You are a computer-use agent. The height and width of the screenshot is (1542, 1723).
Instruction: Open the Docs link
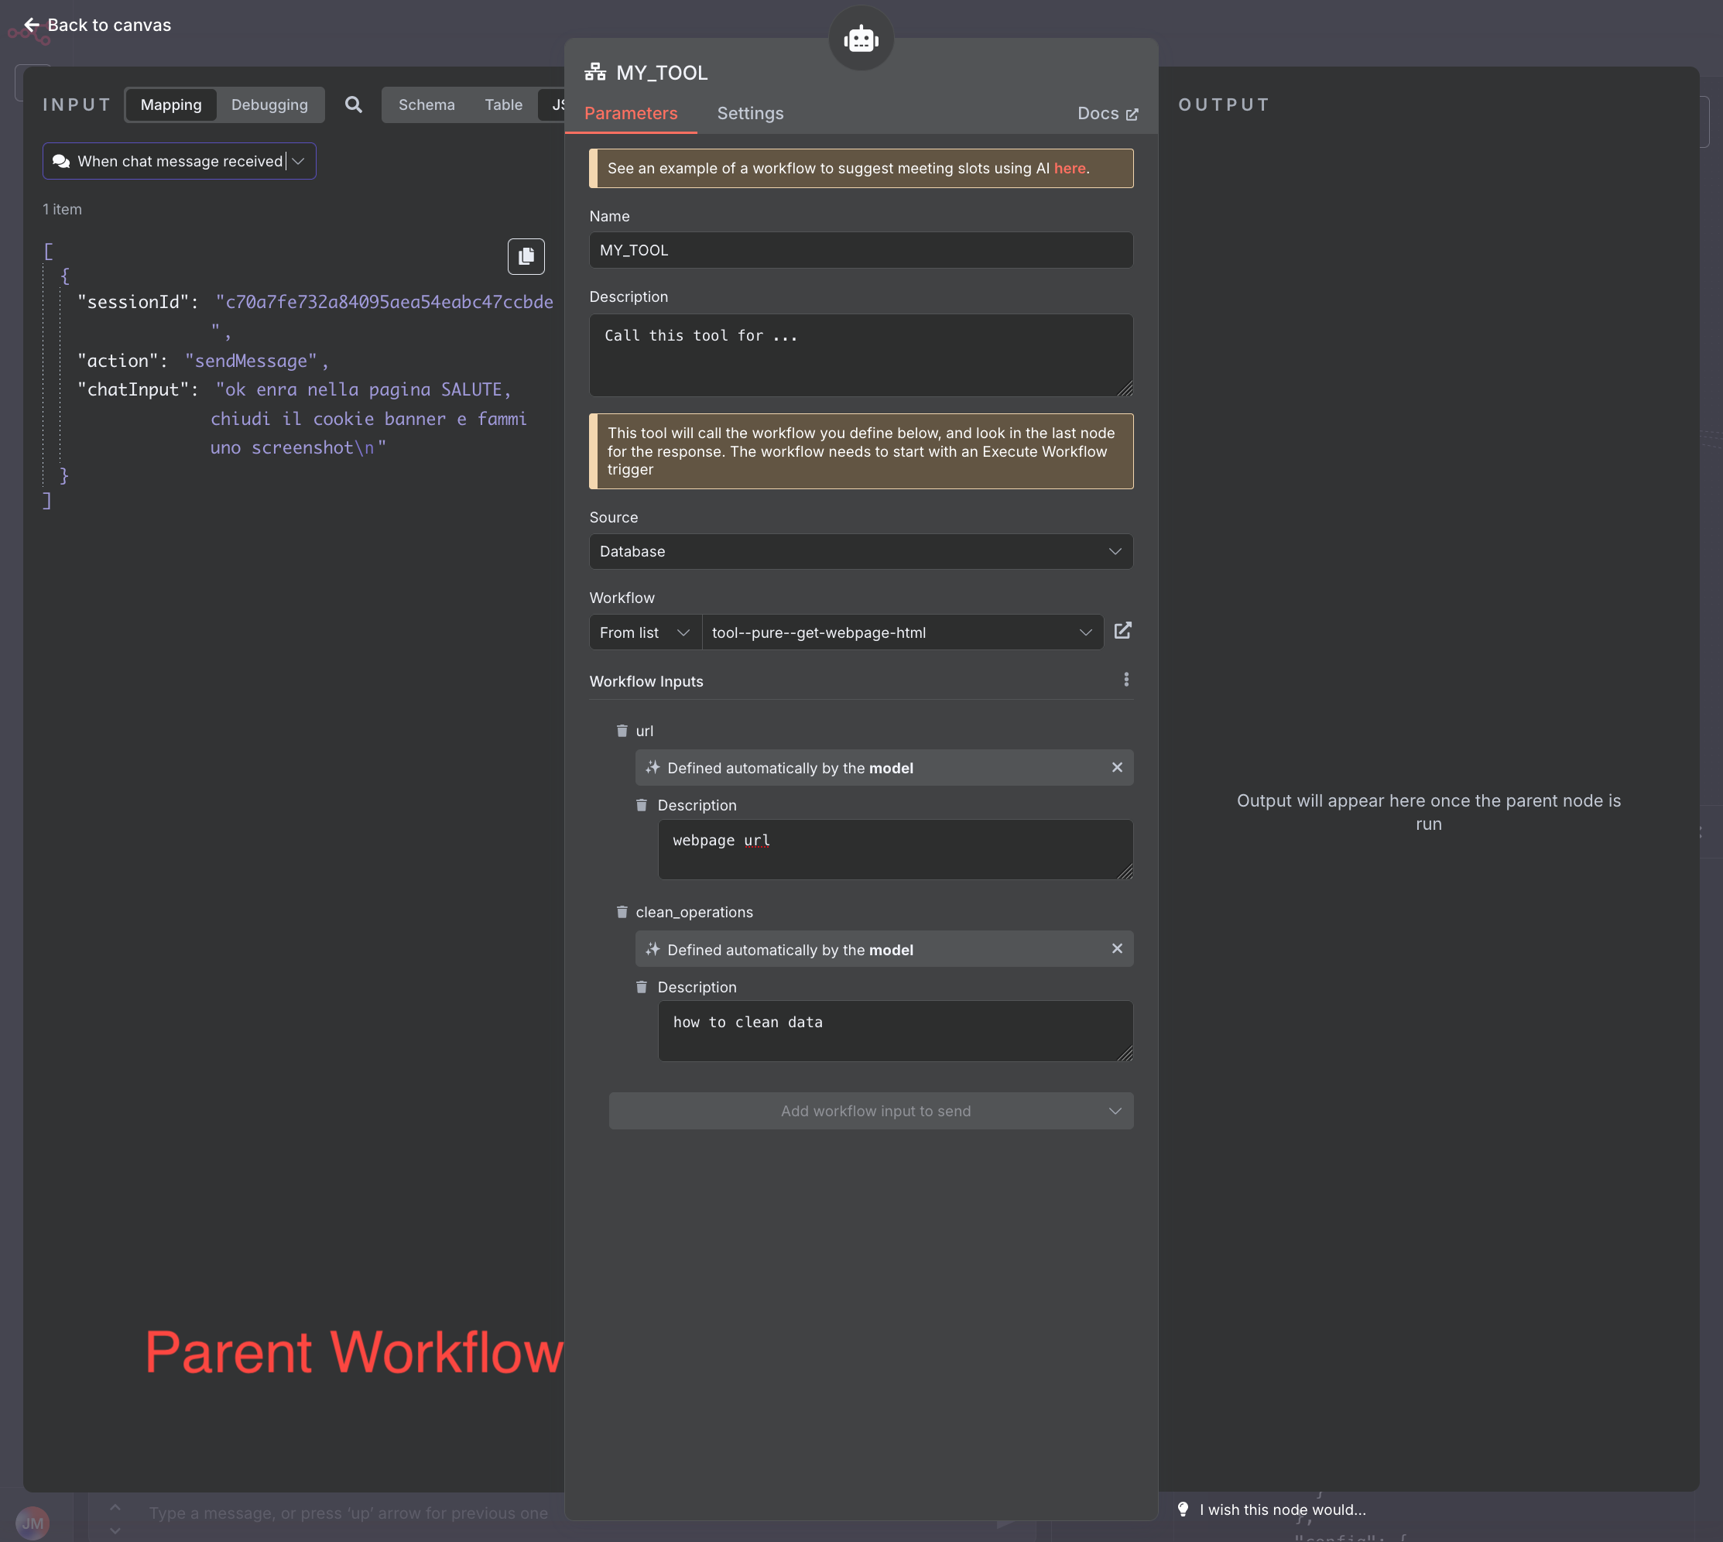click(x=1106, y=114)
